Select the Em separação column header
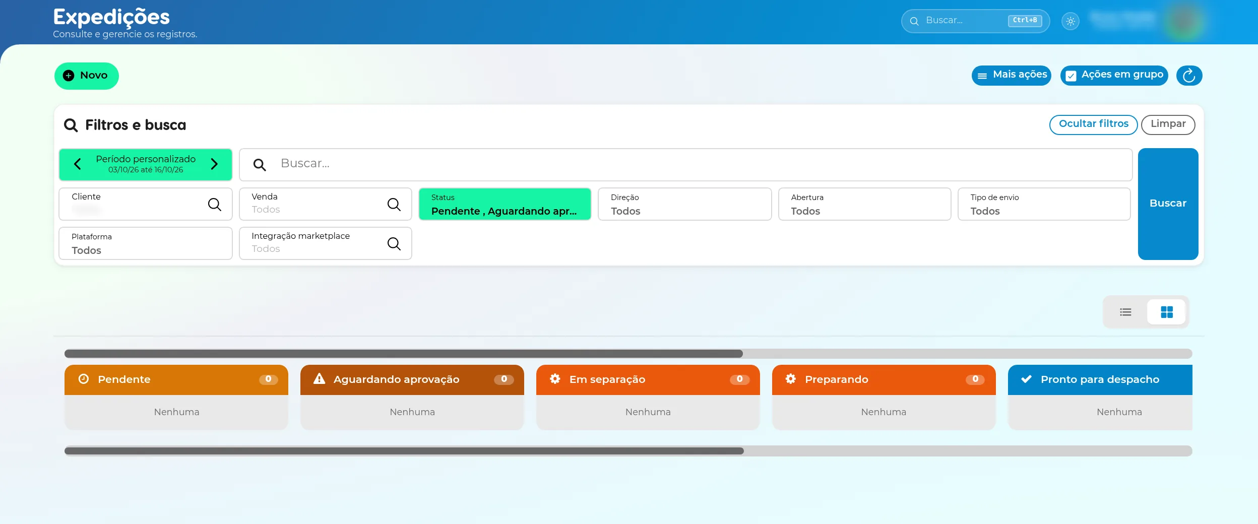Viewport: 1258px width, 524px height. [648, 379]
